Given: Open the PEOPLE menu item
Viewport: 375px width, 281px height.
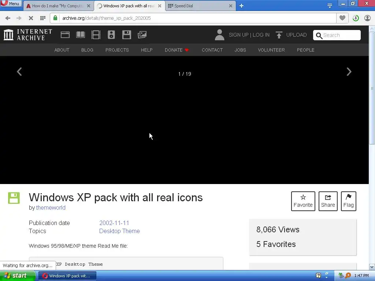Looking at the screenshot, I should [x=305, y=50].
